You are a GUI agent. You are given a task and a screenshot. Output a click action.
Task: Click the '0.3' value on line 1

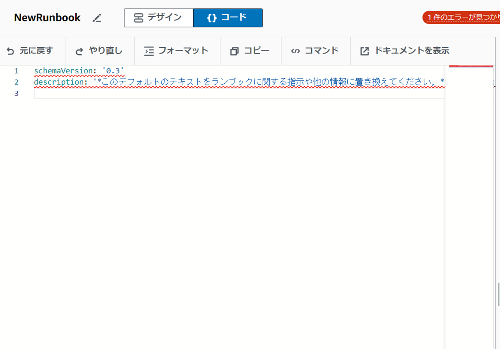coord(113,71)
